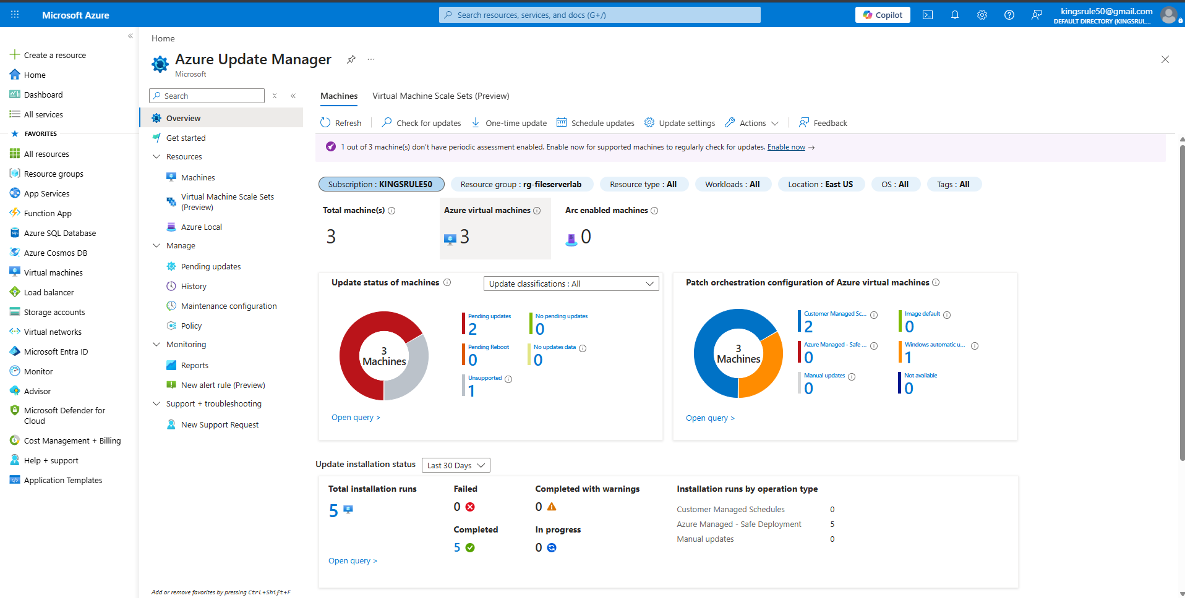1185x598 pixels.
Task: Click the global search resources box
Action: [600, 15]
